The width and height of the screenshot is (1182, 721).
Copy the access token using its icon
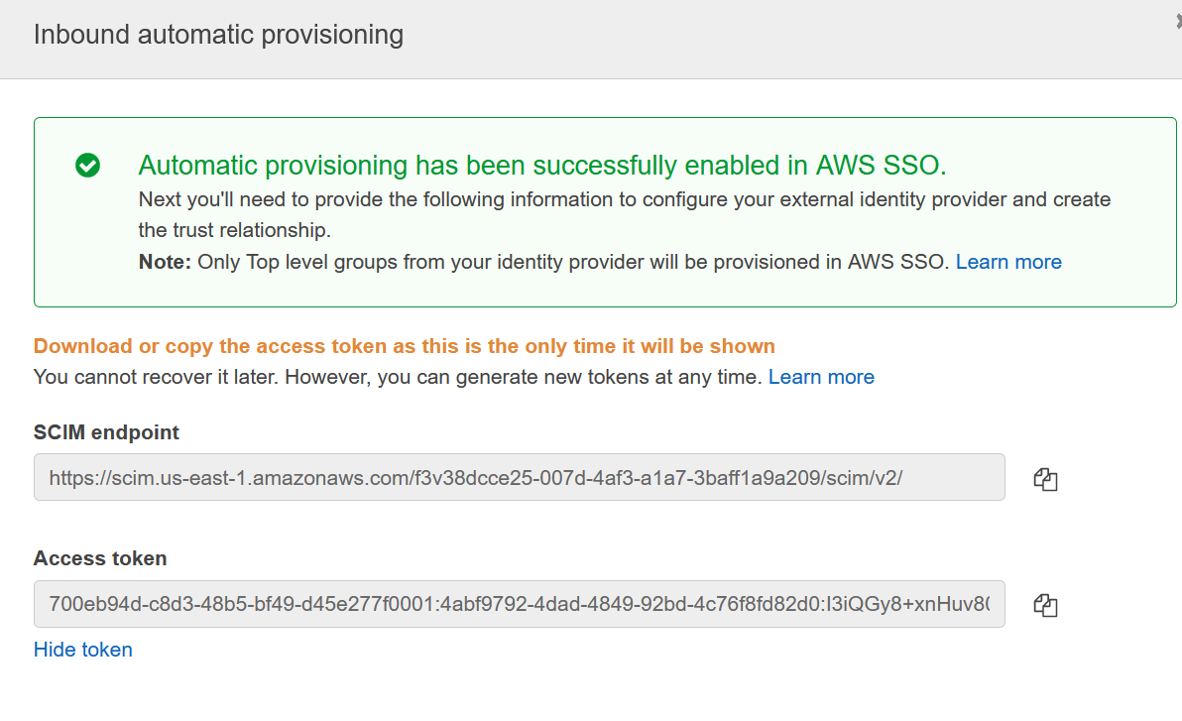click(x=1045, y=605)
